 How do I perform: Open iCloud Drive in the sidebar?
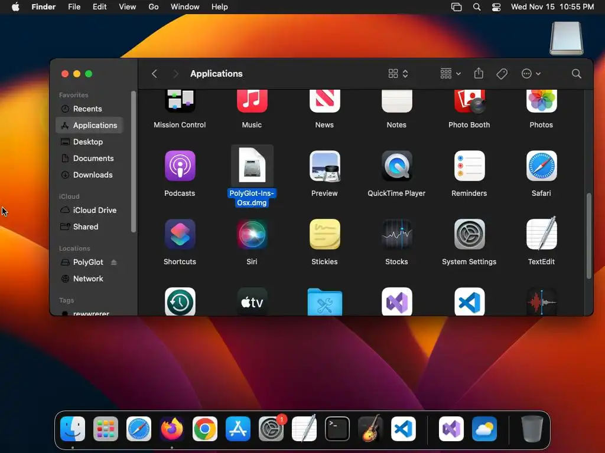(90, 210)
